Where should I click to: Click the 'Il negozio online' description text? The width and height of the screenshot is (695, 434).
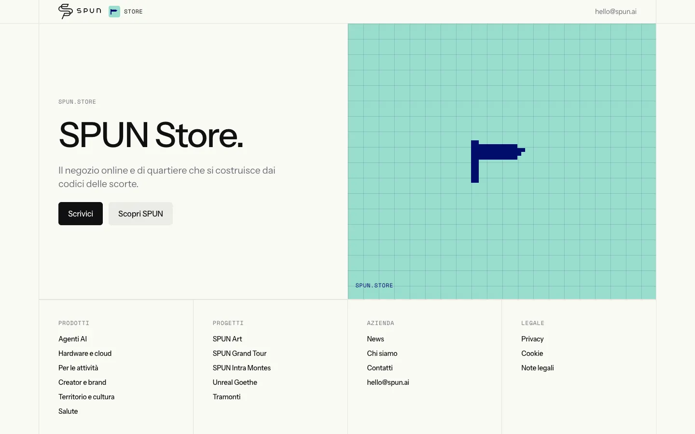167,177
